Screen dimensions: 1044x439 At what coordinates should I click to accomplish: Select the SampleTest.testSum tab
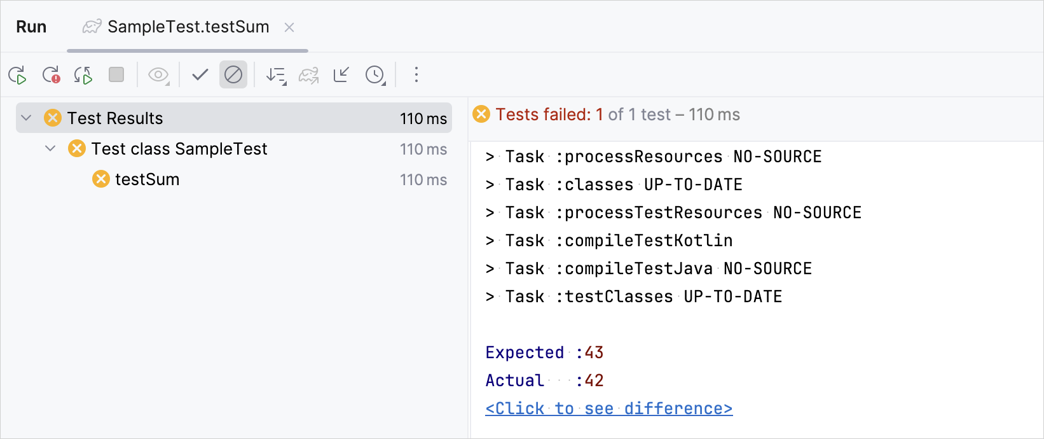(x=188, y=27)
